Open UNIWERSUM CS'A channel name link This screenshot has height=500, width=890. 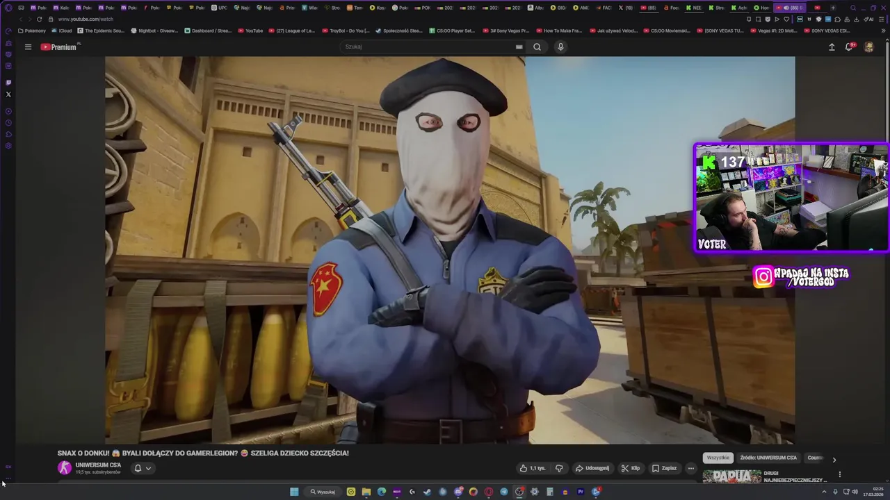tap(98, 465)
